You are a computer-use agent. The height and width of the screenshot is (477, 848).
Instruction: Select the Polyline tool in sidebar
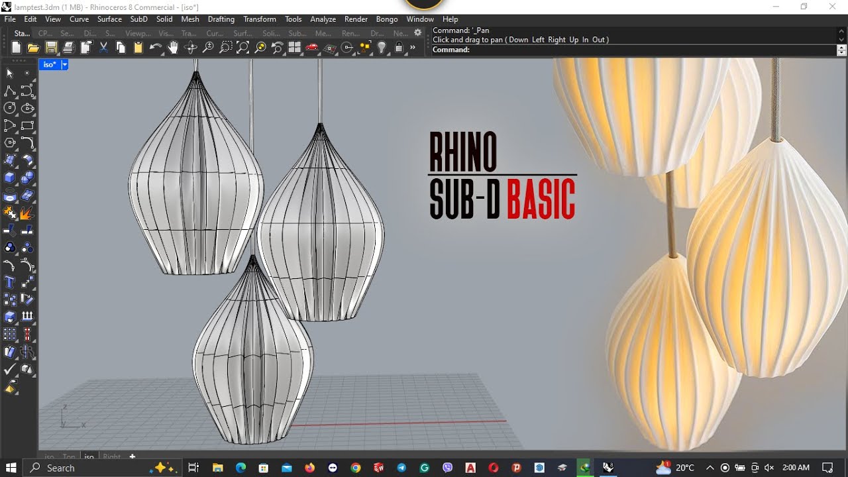pos(10,91)
